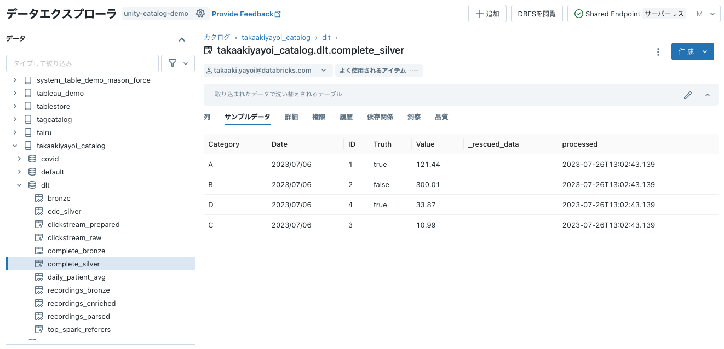Open the 作成 dropdown arrow
This screenshot has width=724, height=349.
click(x=704, y=51)
